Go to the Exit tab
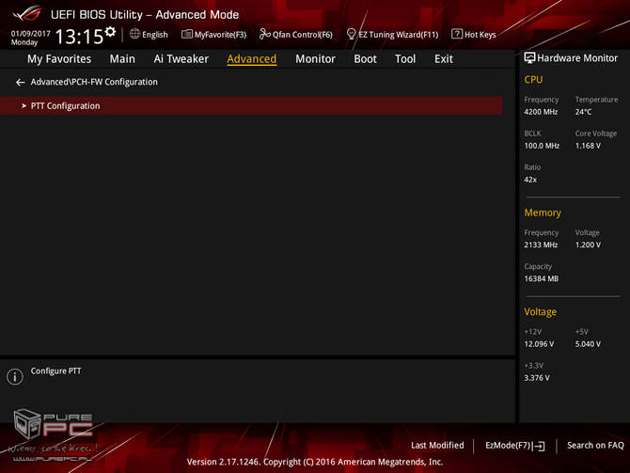The width and height of the screenshot is (630, 473). 443,59
